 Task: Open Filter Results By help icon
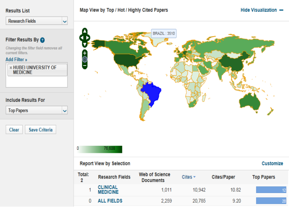[42, 40]
